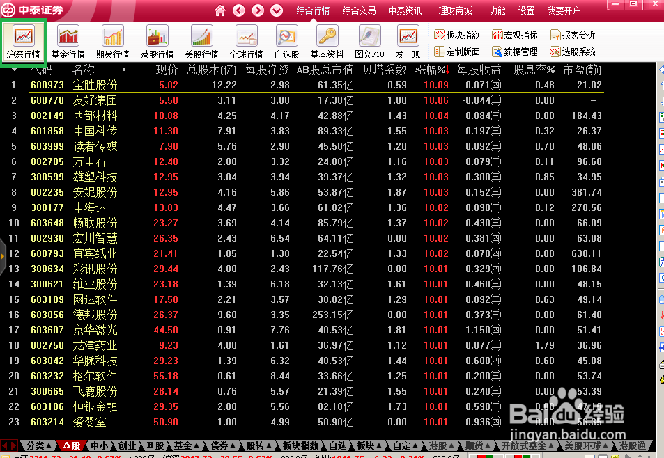Image resolution: width=664 pixels, height=458 pixels.
Task: Switch to the 创业 bottom tab
Action: [127, 445]
